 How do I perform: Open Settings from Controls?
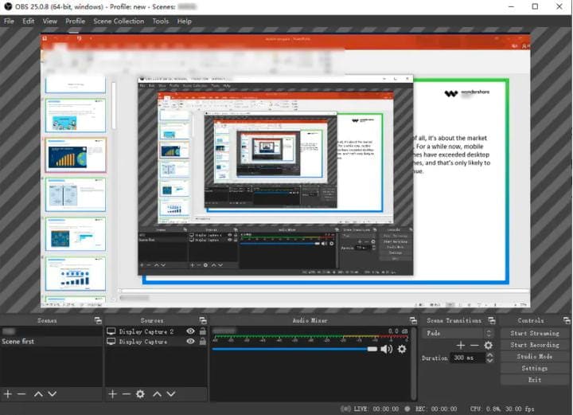point(535,368)
